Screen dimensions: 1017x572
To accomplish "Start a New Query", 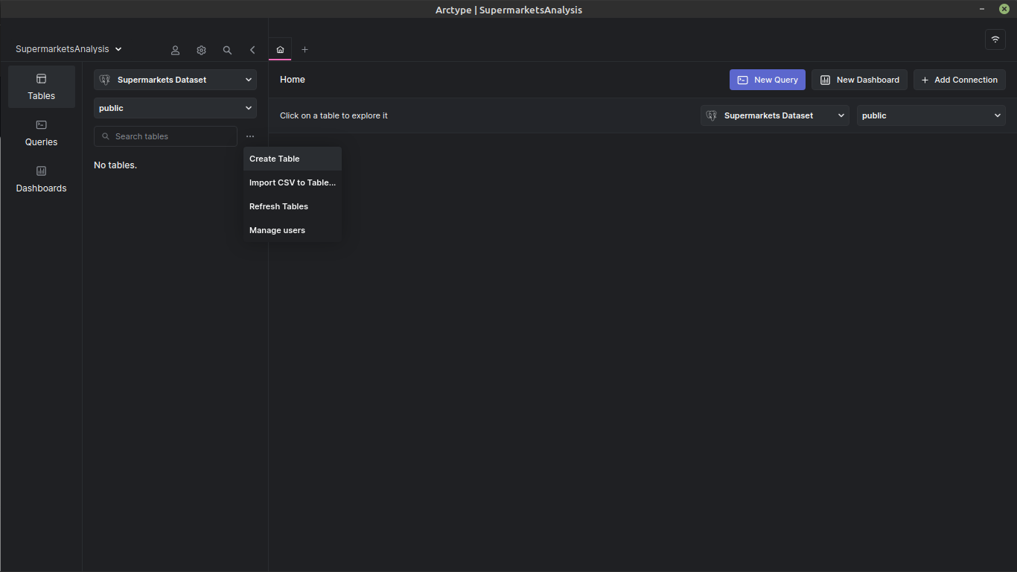I will click(767, 80).
